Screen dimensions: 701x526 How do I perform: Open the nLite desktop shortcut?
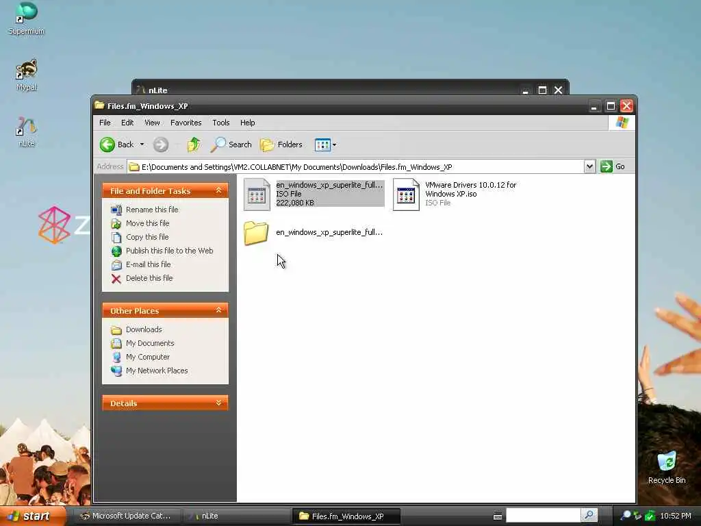click(27, 131)
